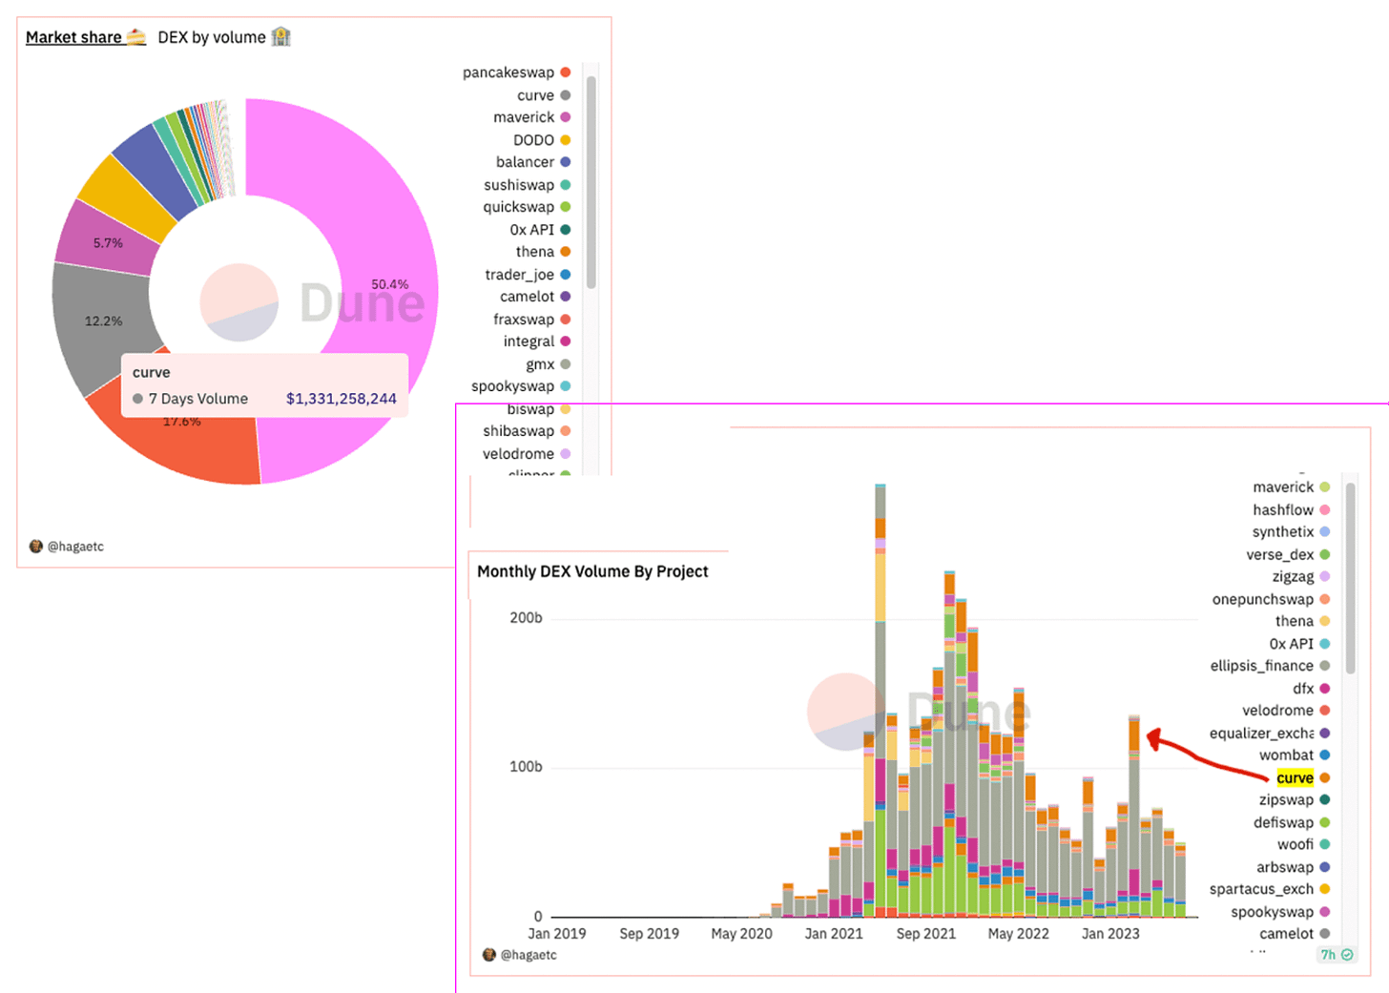
Task: Select spookyswap in the pie chart legend
Action: (521, 386)
